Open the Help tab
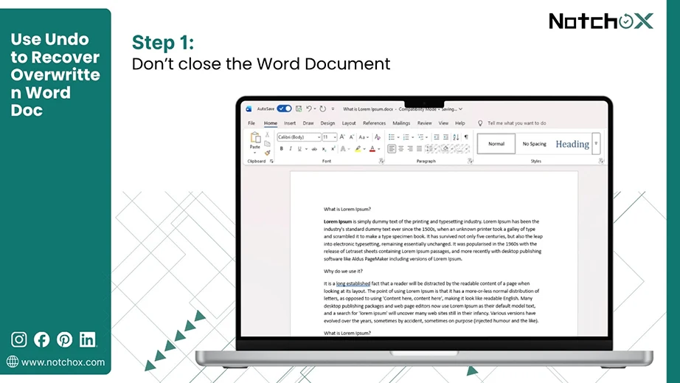This screenshot has width=680, height=383. point(460,123)
